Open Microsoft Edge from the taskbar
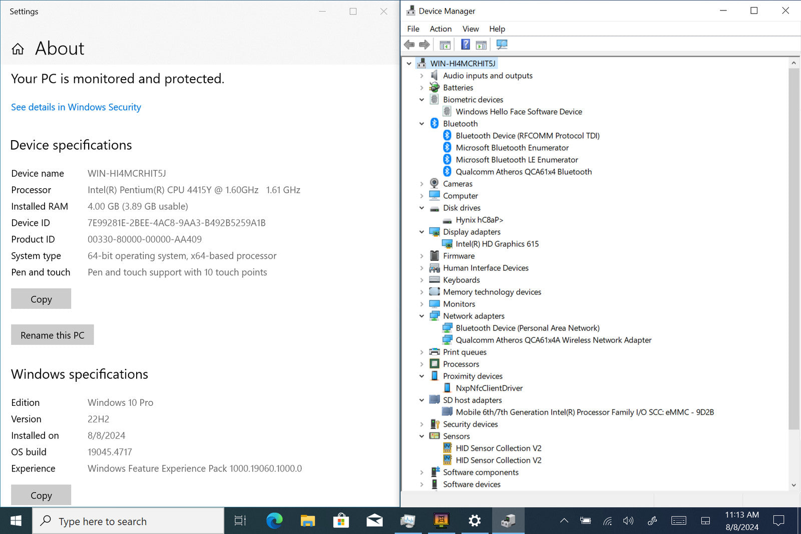Image resolution: width=801 pixels, height=534 pixels. 274,521
